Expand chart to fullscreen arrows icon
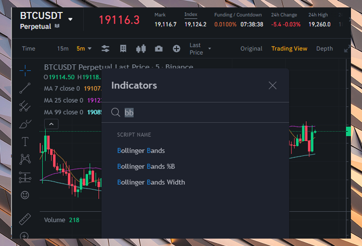 (x=347, y=49)
